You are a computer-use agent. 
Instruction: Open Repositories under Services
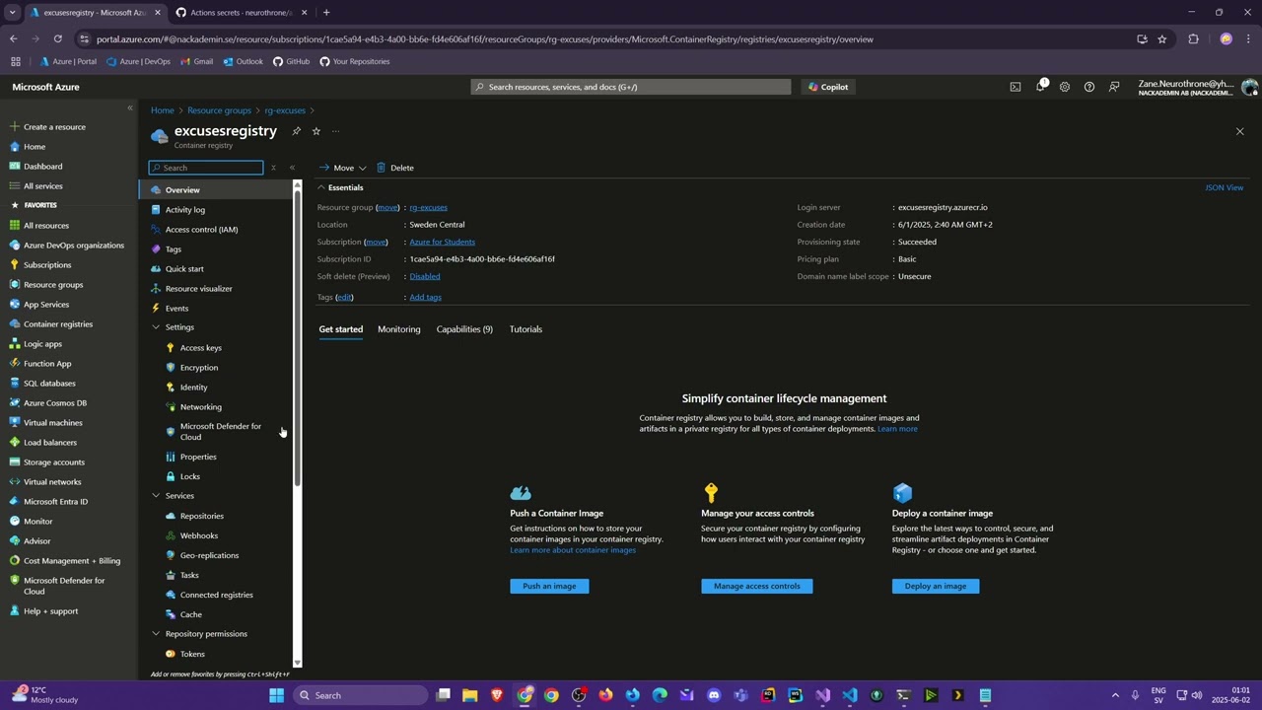[201, 516]
